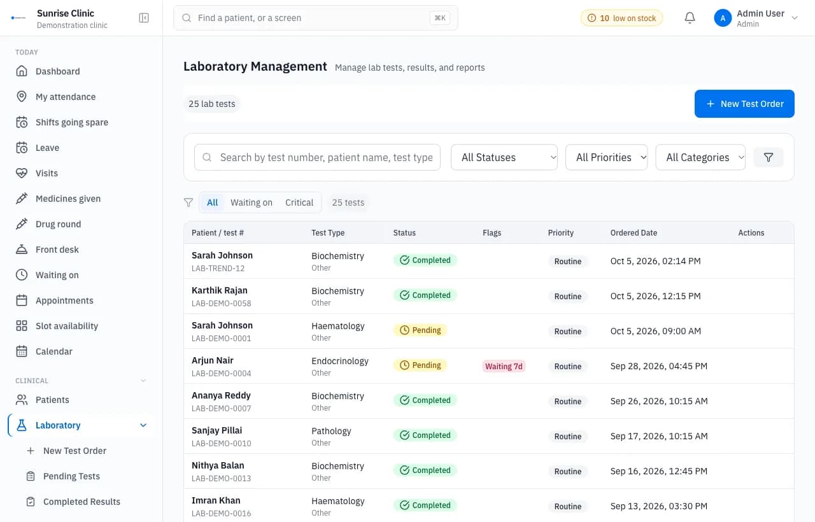Open the All Priorities dropdown
The width and height of the screenshot is (815, 522).
(x=607, y=157)
